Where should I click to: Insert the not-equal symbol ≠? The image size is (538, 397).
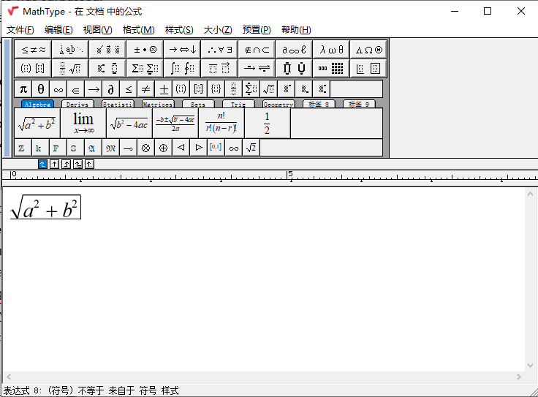145,89
